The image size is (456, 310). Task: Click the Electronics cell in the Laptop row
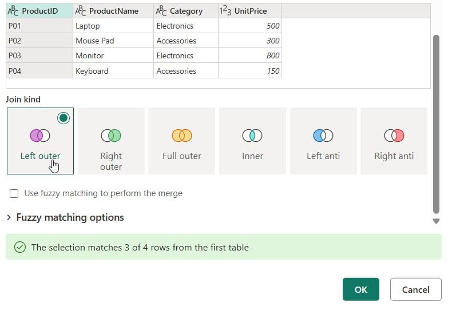coord(186,26)
